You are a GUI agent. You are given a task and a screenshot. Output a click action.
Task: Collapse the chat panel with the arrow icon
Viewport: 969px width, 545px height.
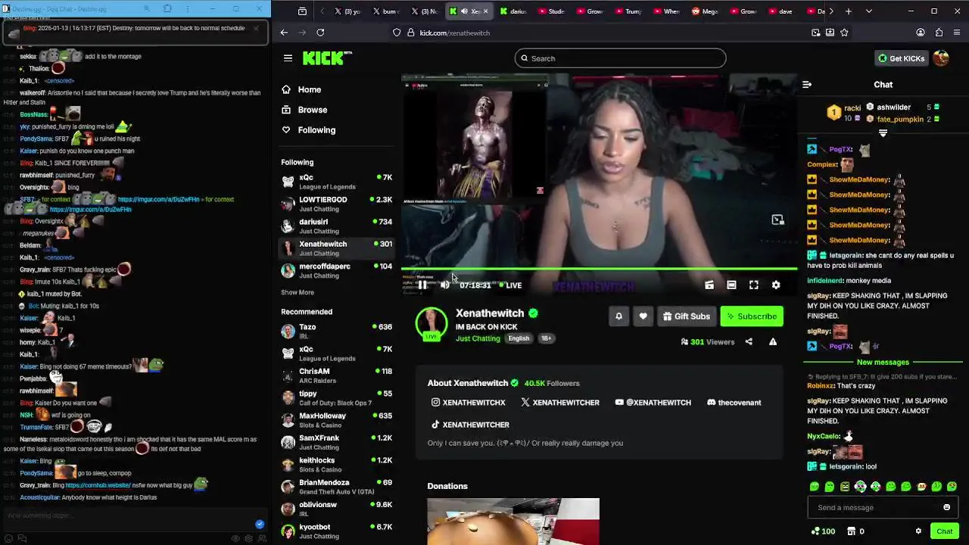(807, 85)
